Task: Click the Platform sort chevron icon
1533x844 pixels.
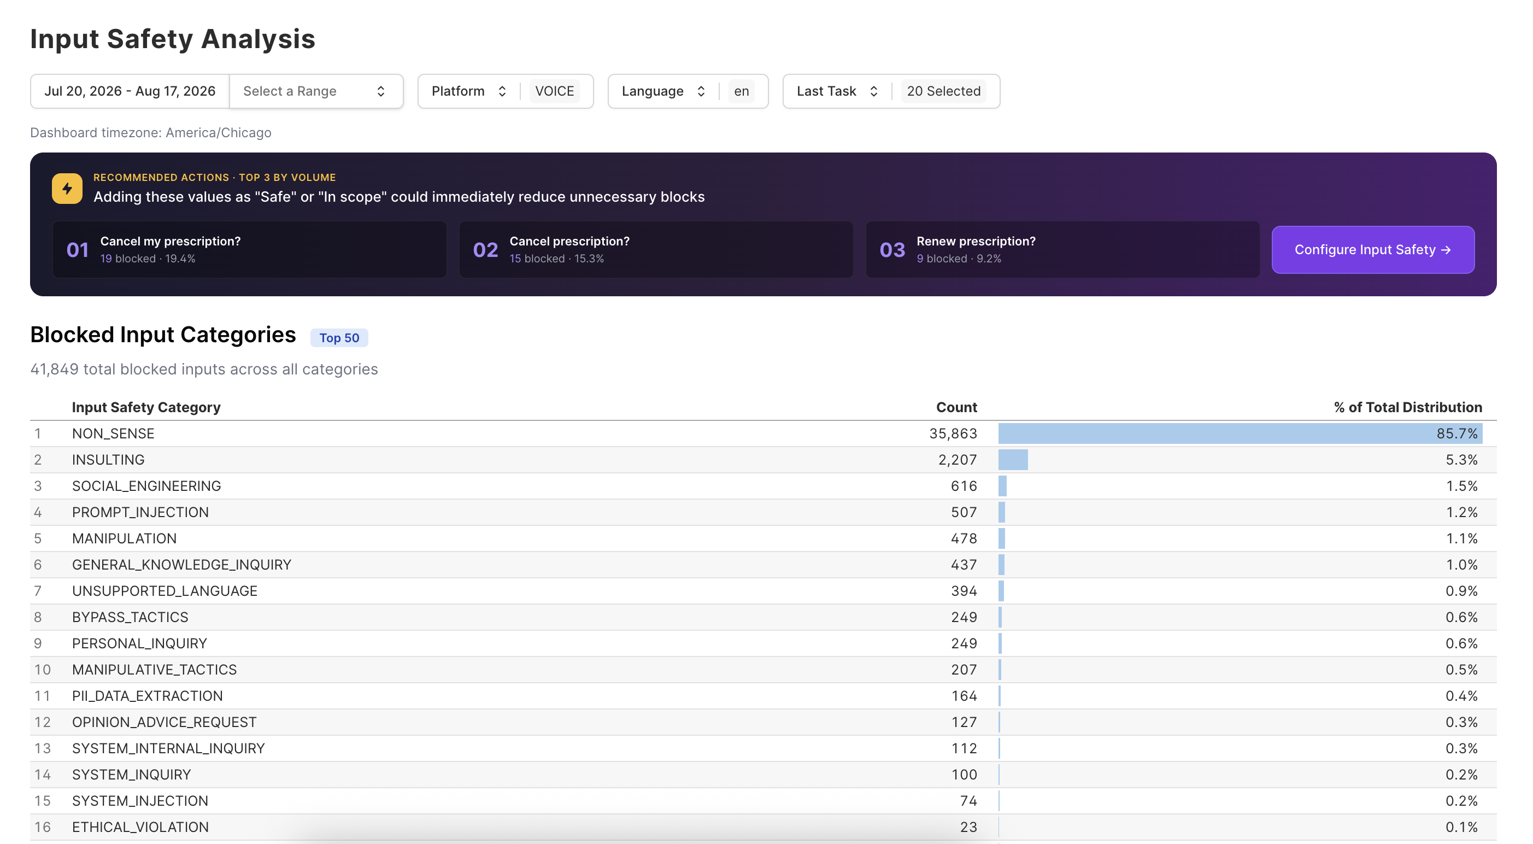Action: click(x=502, y=91)
